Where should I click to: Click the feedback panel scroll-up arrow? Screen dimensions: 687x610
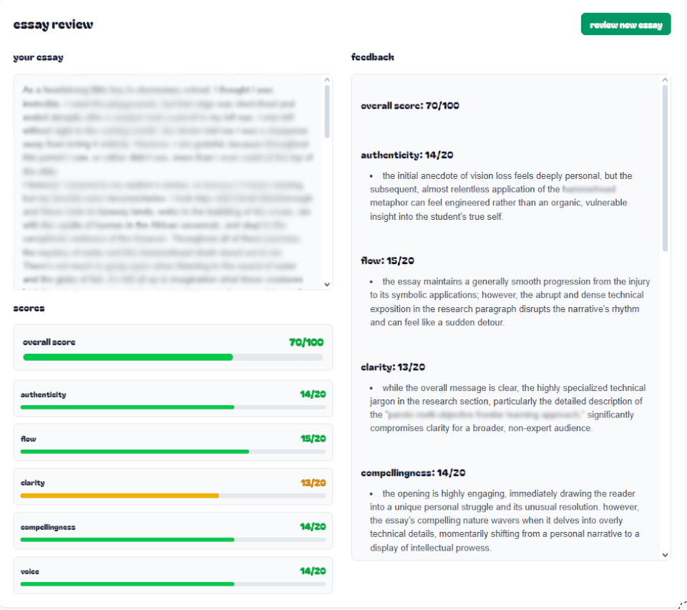[665, 79]
